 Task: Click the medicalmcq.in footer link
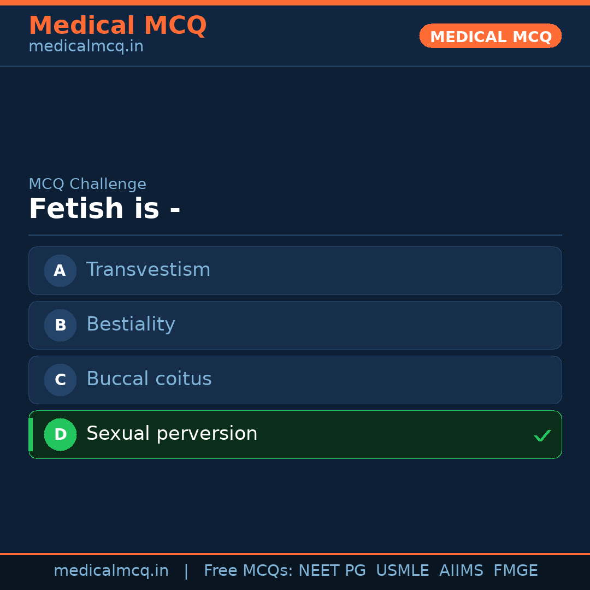[111, 570]
